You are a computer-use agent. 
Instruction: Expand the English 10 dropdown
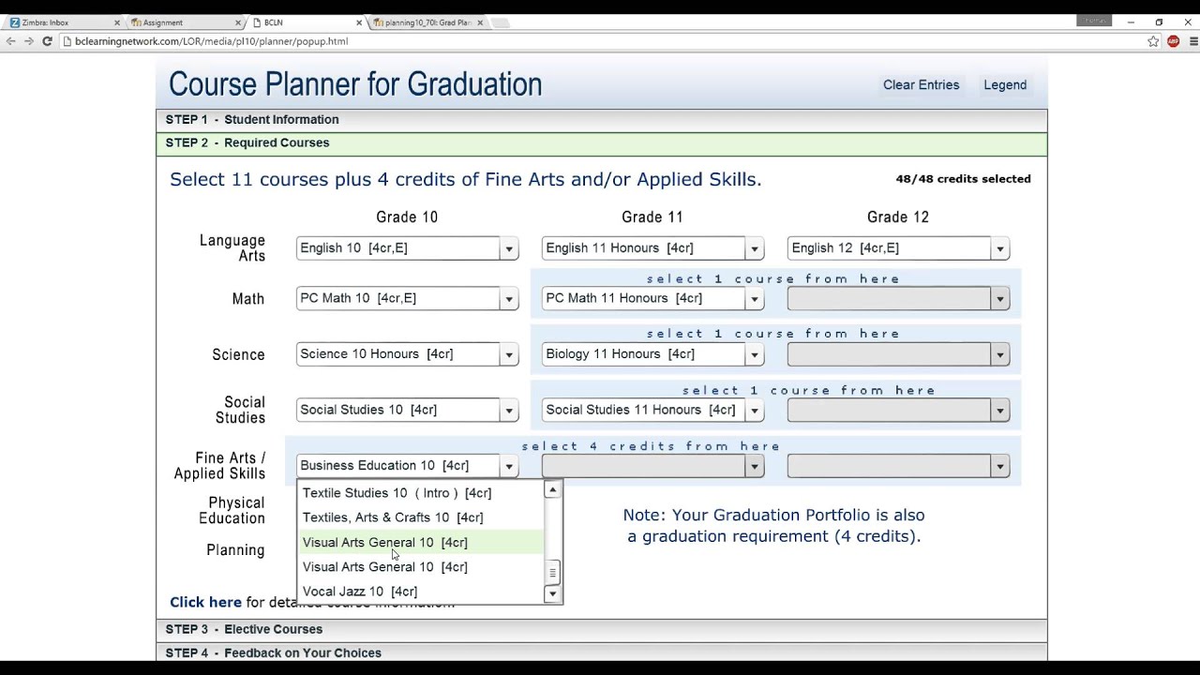(509, 248)
